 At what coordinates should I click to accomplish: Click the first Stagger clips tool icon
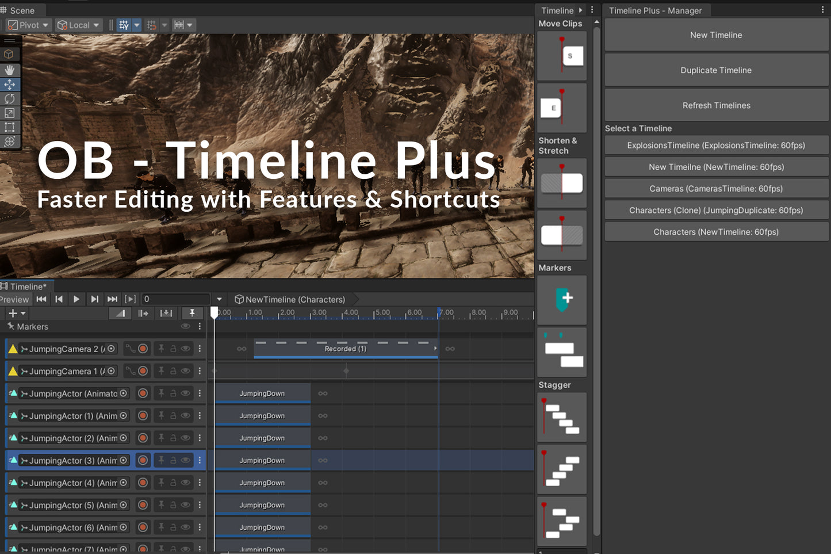[562, 417]
